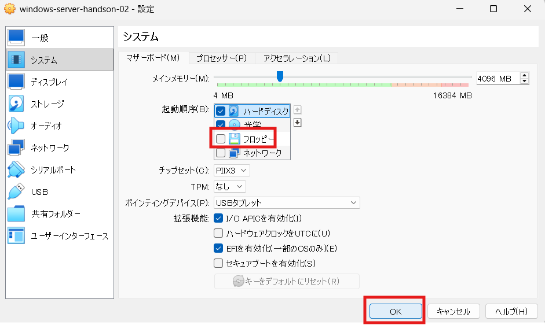This screenshot has height=325, width=545.
Task: Uncheck ハードディスク in boot order
Action: [220, 111]
